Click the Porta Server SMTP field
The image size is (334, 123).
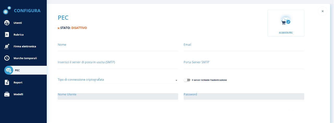244,65
